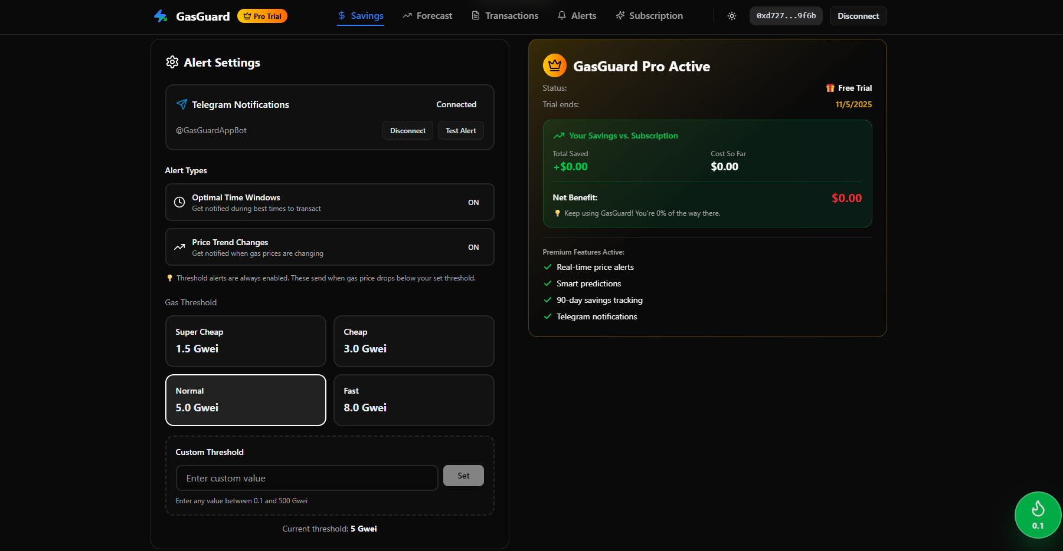Toggle the light/dark theme sun icon
This screenshot has width=1063, height=551.
(732, 16)
